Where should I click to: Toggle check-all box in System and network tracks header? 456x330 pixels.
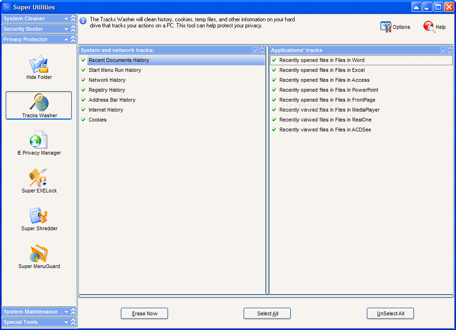pos(255,50)
